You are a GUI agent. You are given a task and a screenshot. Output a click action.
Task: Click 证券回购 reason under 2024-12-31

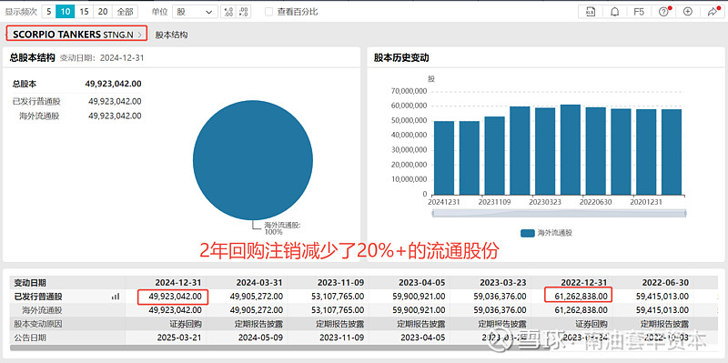click(186, 324)
